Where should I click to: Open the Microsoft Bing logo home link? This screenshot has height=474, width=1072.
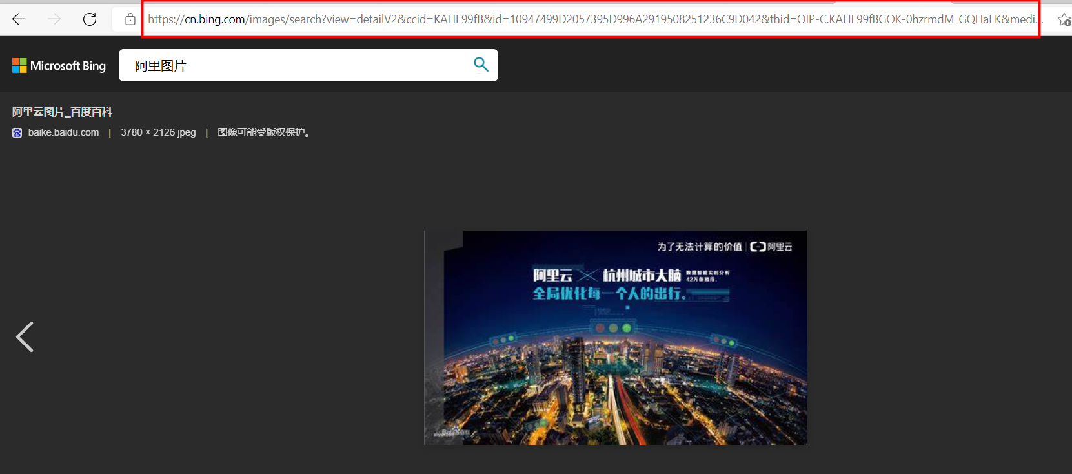(59, 66)
